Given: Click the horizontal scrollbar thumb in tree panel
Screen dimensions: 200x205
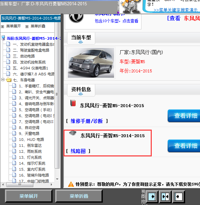Looking at the screenshot, I should coord(20,184).
